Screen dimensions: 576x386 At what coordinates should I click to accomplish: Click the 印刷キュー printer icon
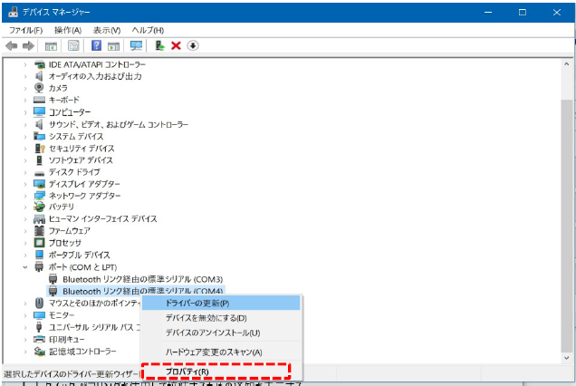point(39,339)
